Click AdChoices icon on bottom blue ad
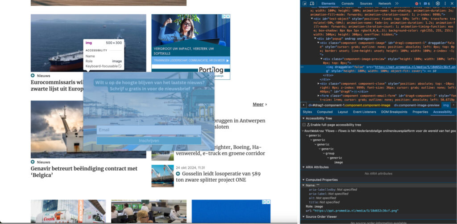Viewport: 457px width, 224px height. (x=264, y=202)
